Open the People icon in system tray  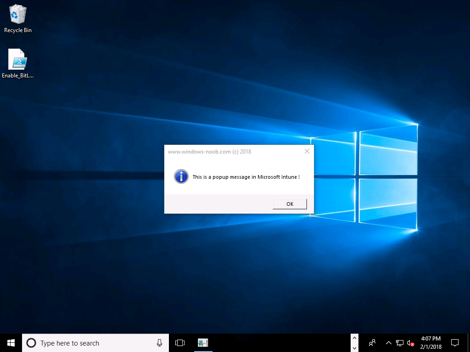click(x=372, y=343)
